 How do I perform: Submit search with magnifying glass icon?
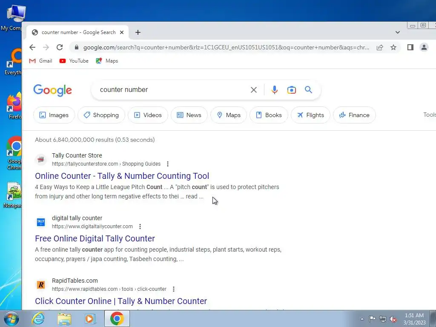pos(308,89)
